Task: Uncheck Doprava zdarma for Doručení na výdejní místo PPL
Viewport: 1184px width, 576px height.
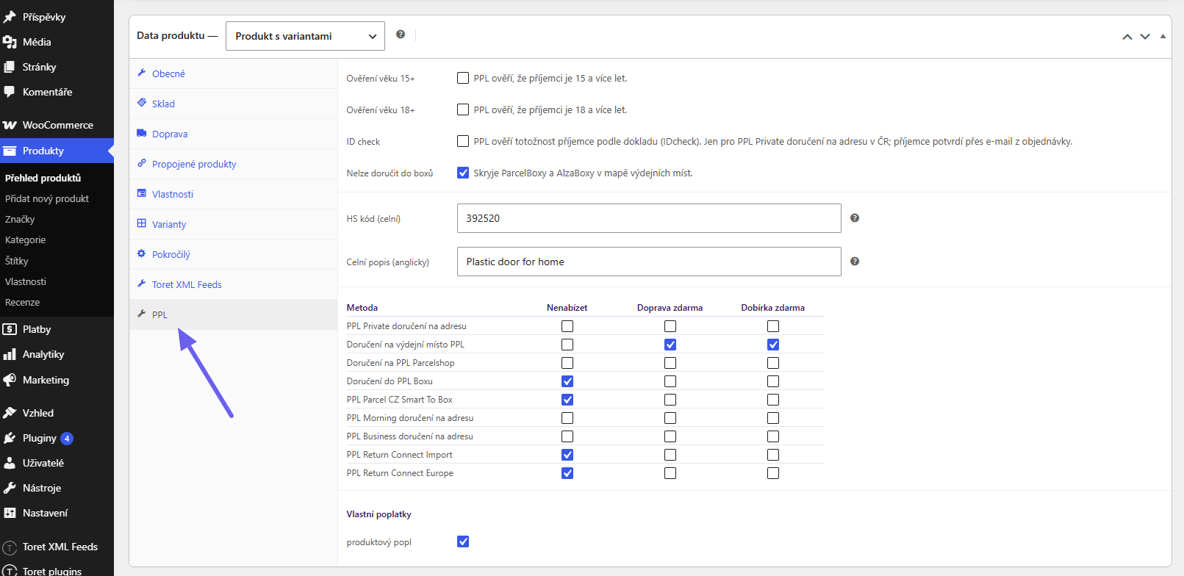Action: click(670, 345)
